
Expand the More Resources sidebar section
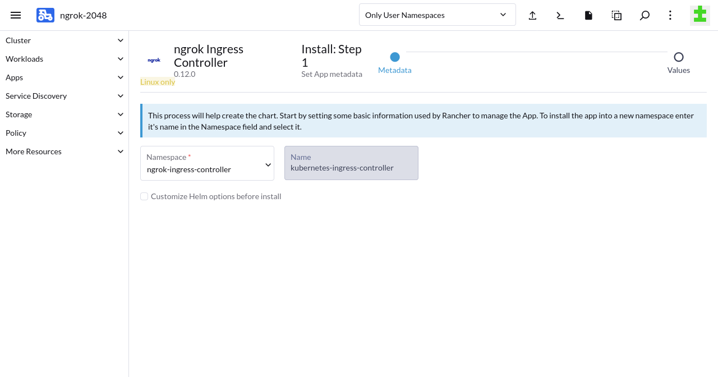point(65,151)
